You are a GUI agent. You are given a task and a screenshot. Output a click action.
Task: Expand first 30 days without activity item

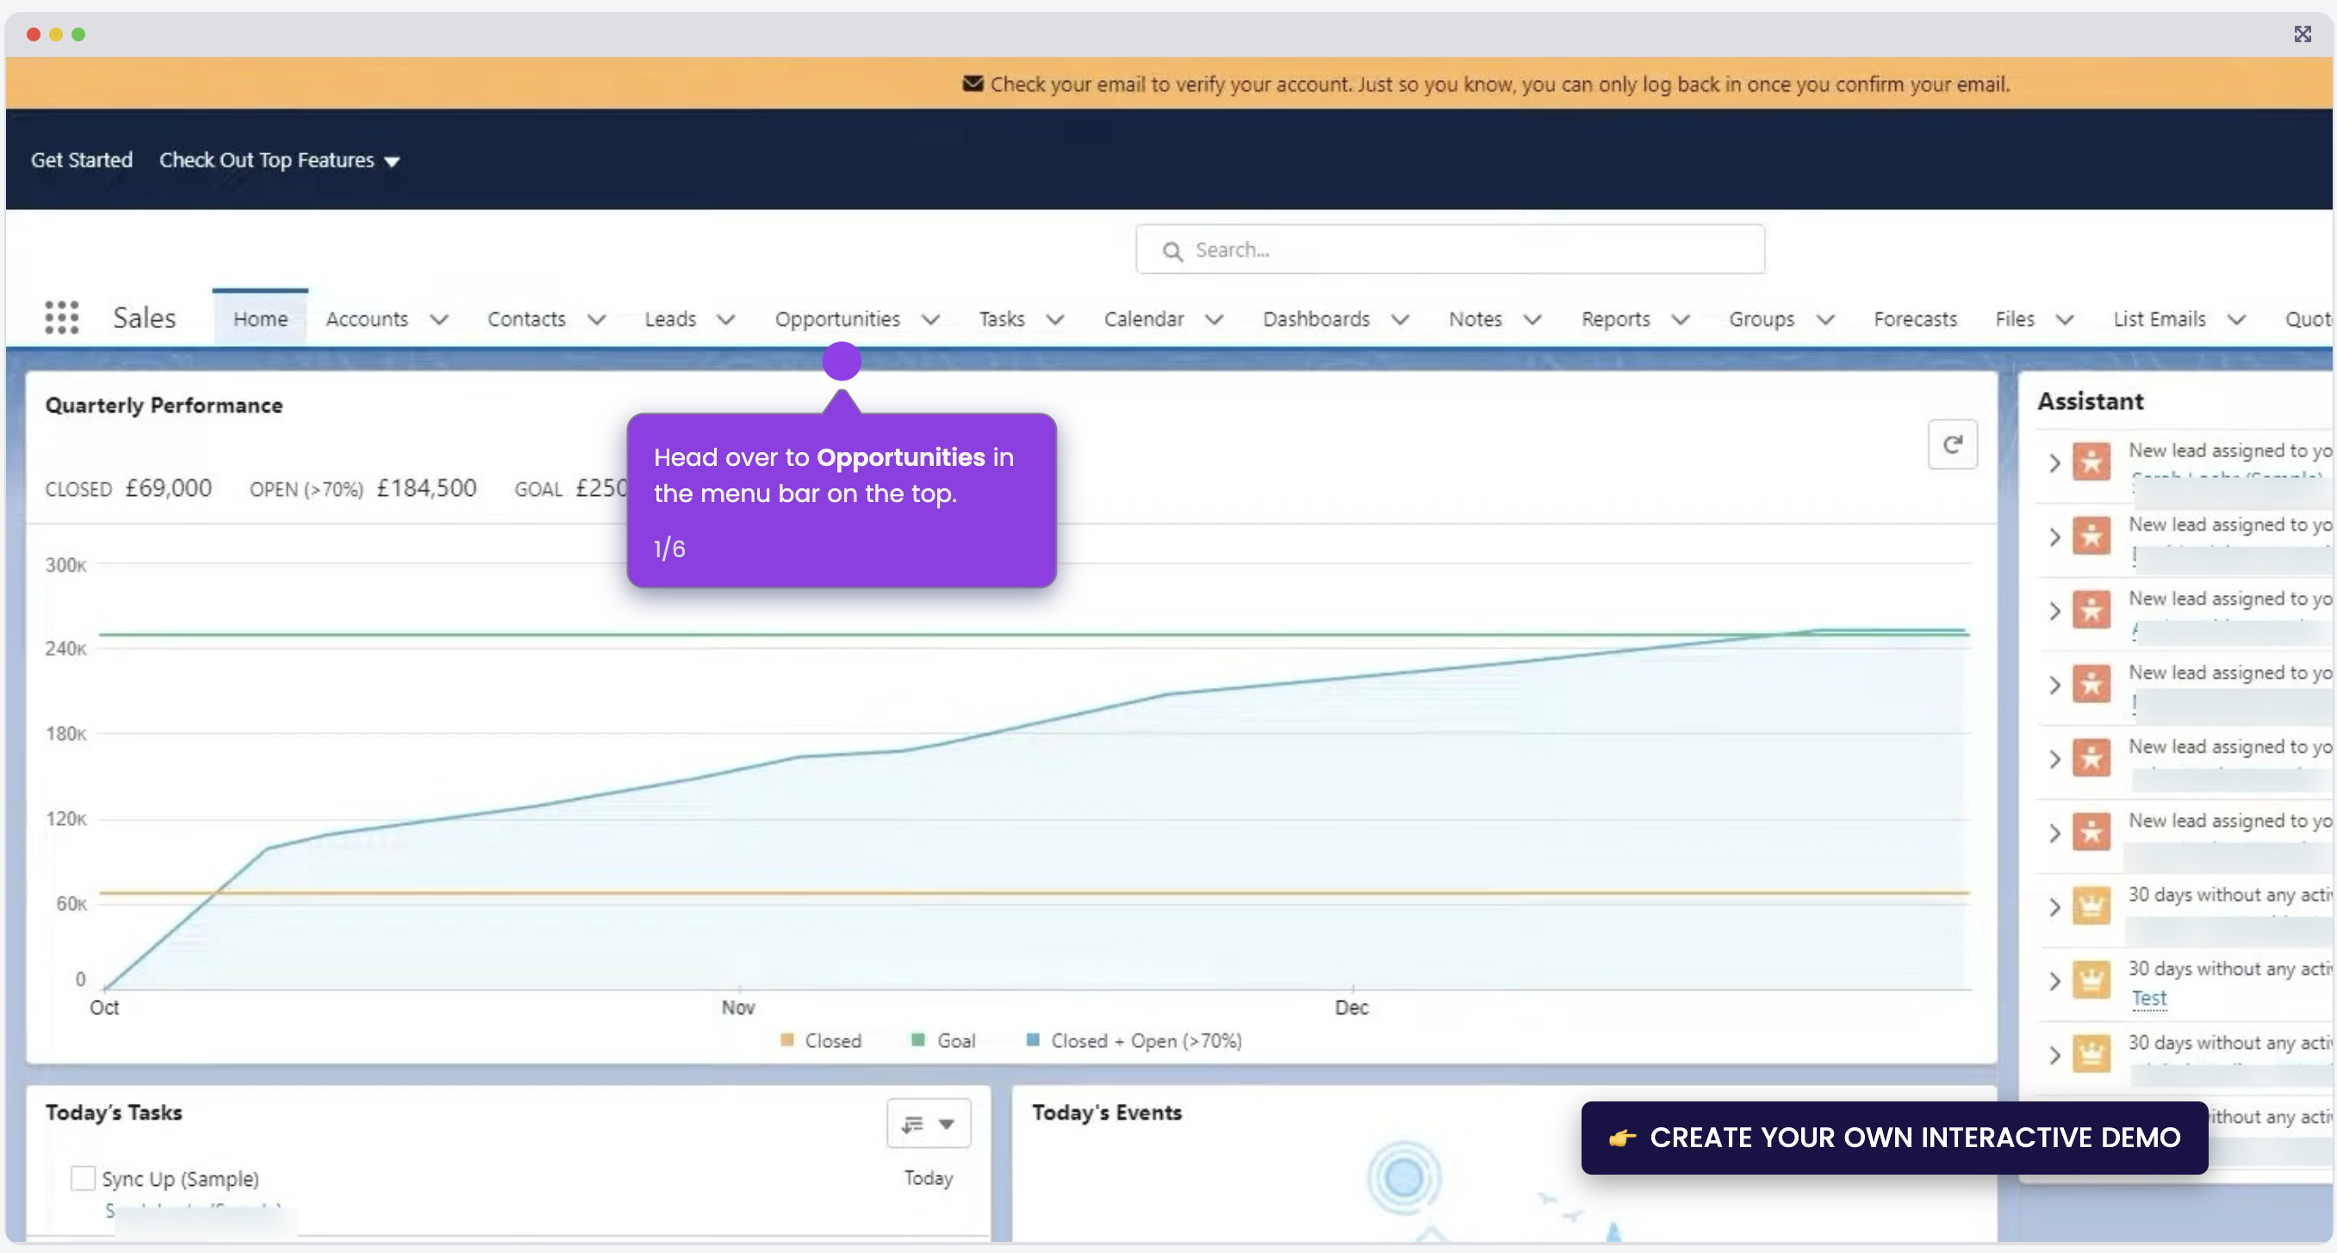coord(2054,908)
